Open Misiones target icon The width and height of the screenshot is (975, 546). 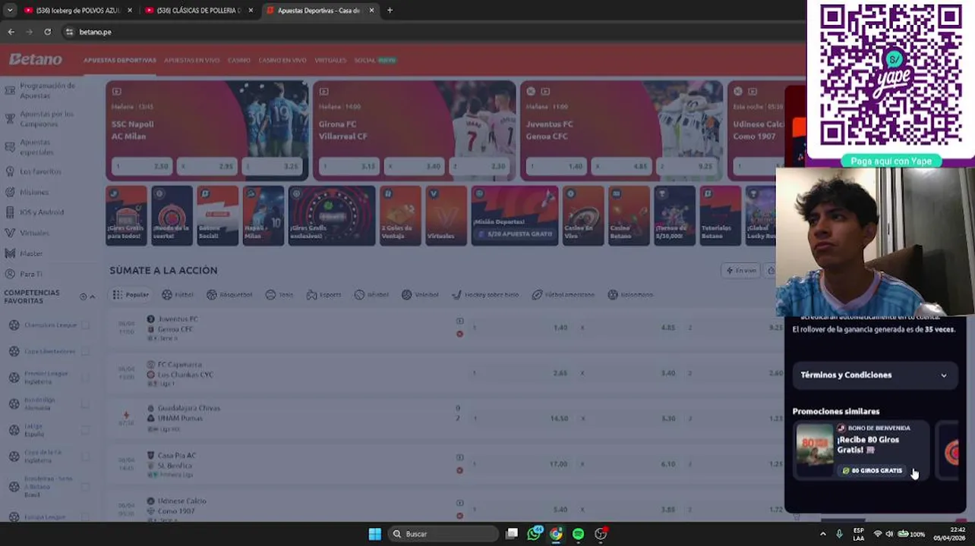[x=10, y=192]
